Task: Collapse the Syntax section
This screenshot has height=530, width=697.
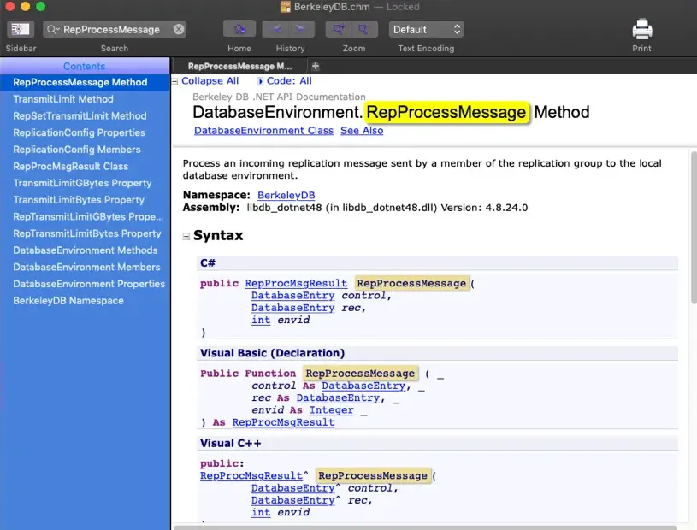Action: pos(185,234)
